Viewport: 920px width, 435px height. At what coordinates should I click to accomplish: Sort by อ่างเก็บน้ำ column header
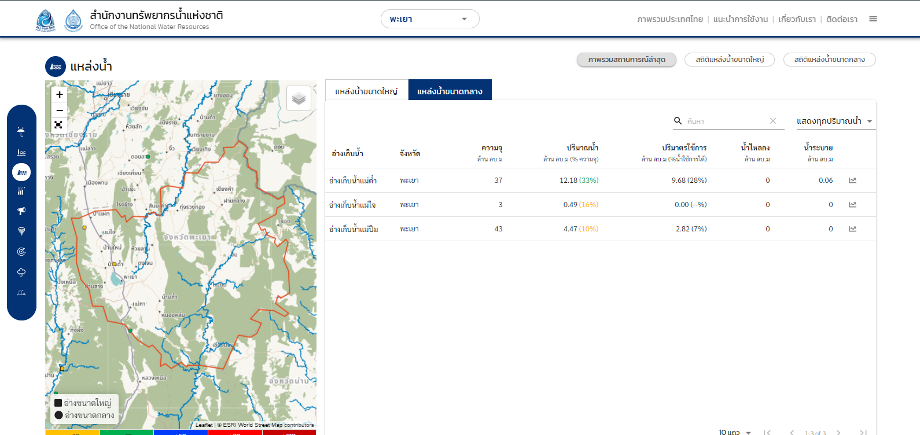[347, 153]
